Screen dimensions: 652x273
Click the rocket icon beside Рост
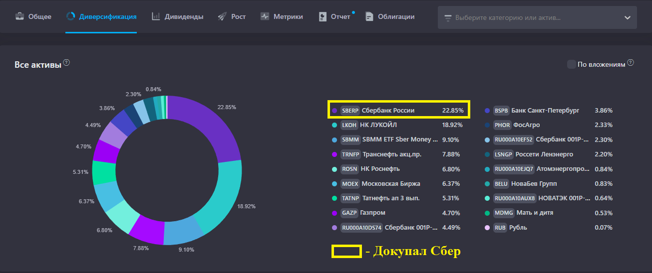[222, 16]
